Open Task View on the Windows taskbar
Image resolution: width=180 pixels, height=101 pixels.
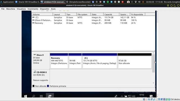coord(41,96)
